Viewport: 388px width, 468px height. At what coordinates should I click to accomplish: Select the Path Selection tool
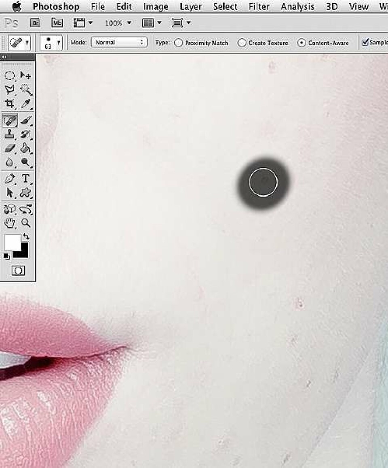pos(10,193)
